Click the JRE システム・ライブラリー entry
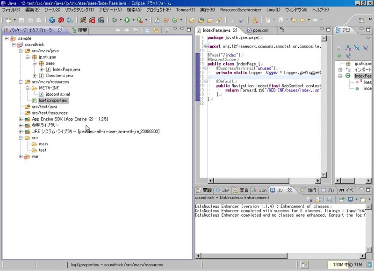 point(93,131)
